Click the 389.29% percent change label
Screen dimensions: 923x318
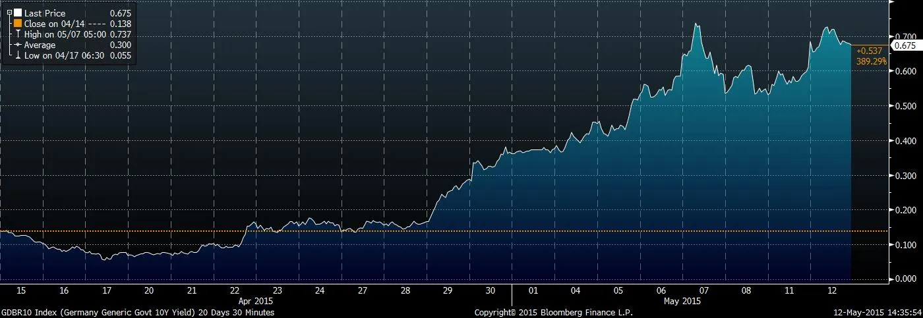tap(872, 60)
